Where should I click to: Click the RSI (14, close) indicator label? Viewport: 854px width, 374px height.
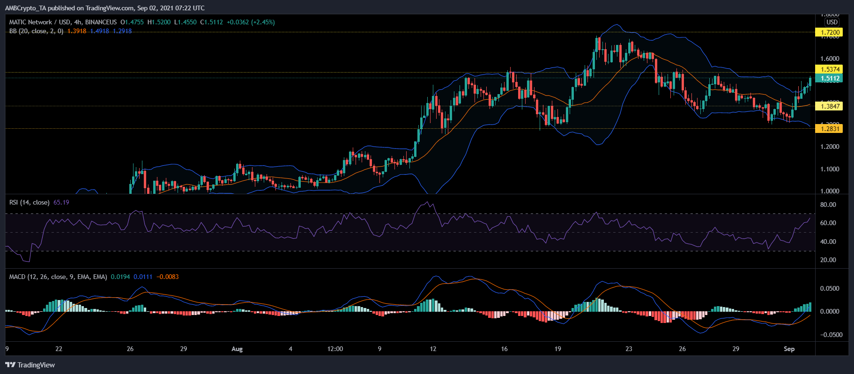point(30,202)
